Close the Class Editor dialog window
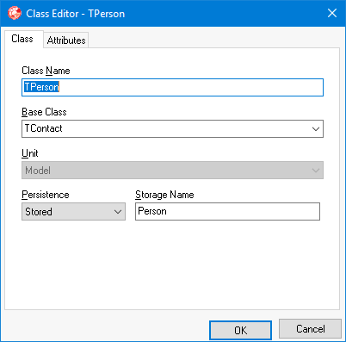Screen dimensions: 346x342 (x=332, y=13)
